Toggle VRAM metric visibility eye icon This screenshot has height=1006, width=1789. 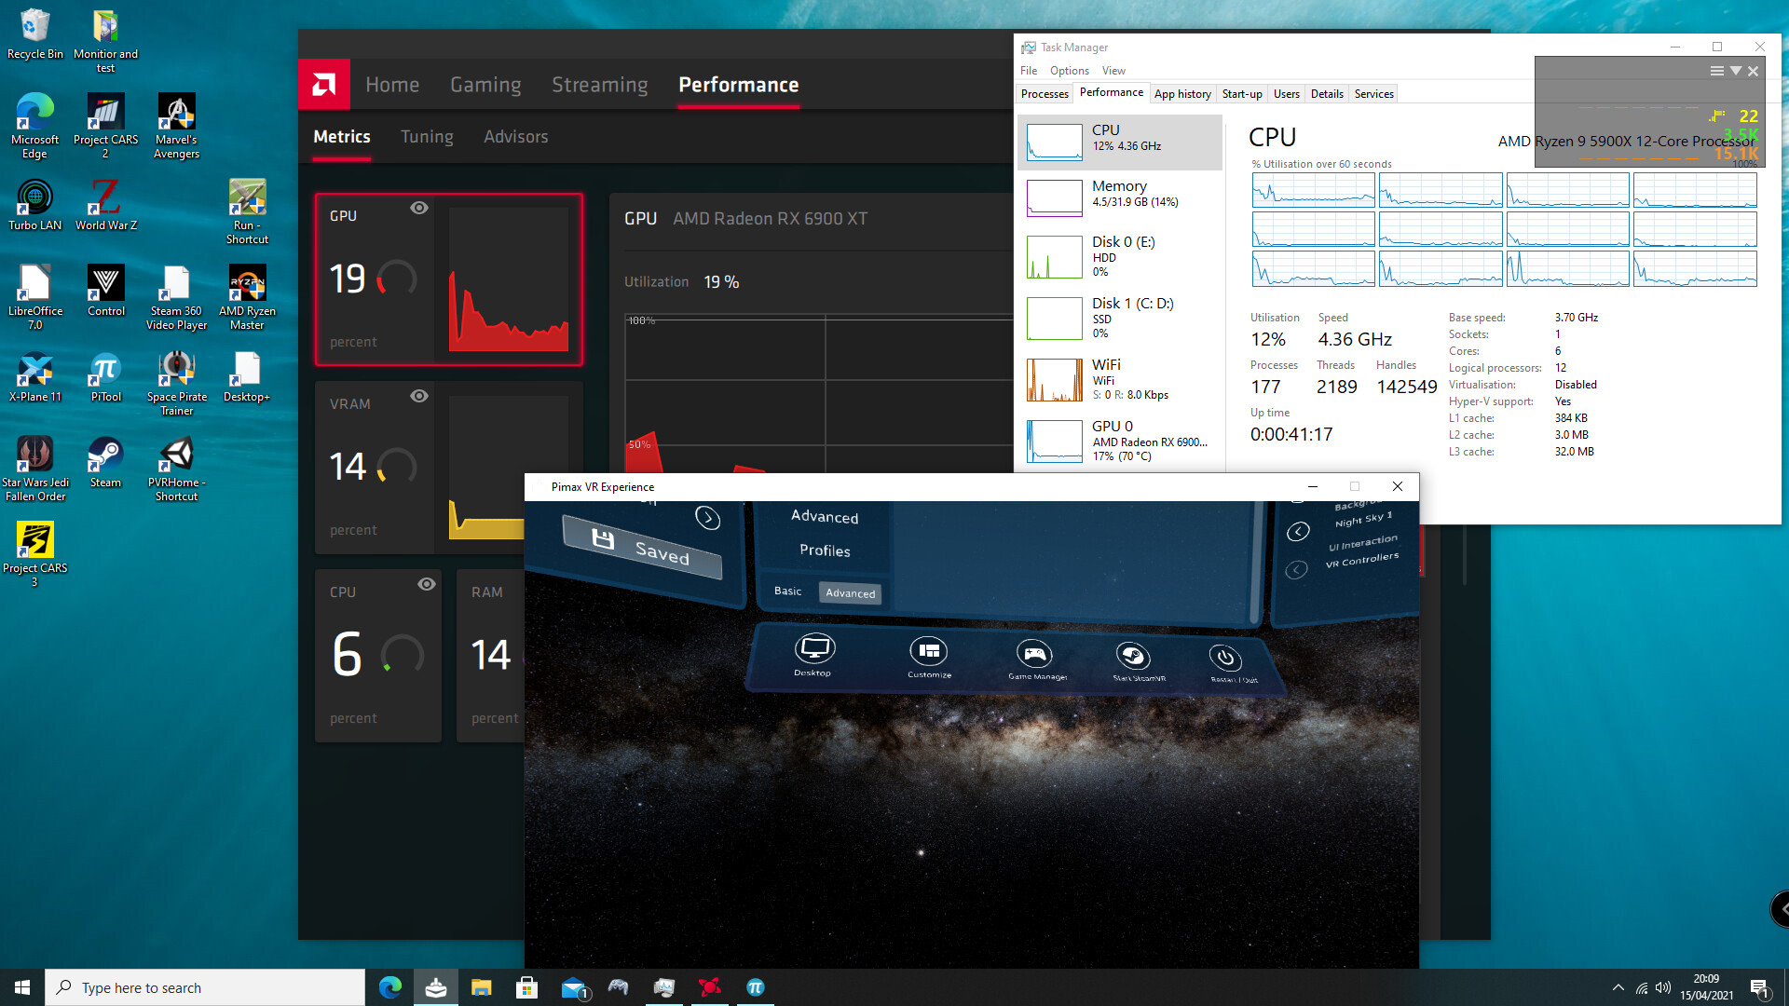[x=419, y=396]
